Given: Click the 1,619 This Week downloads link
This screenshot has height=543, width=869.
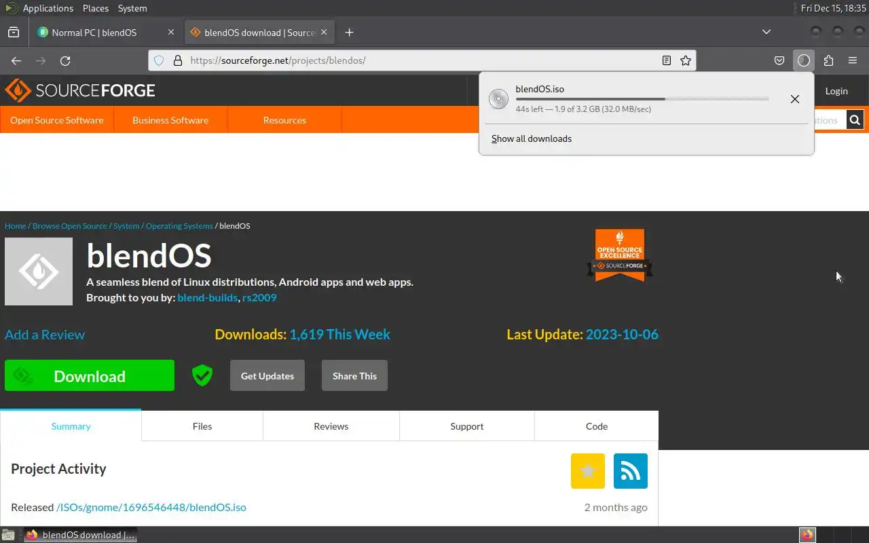Looking at the screenshot, I should pos(340,335).
